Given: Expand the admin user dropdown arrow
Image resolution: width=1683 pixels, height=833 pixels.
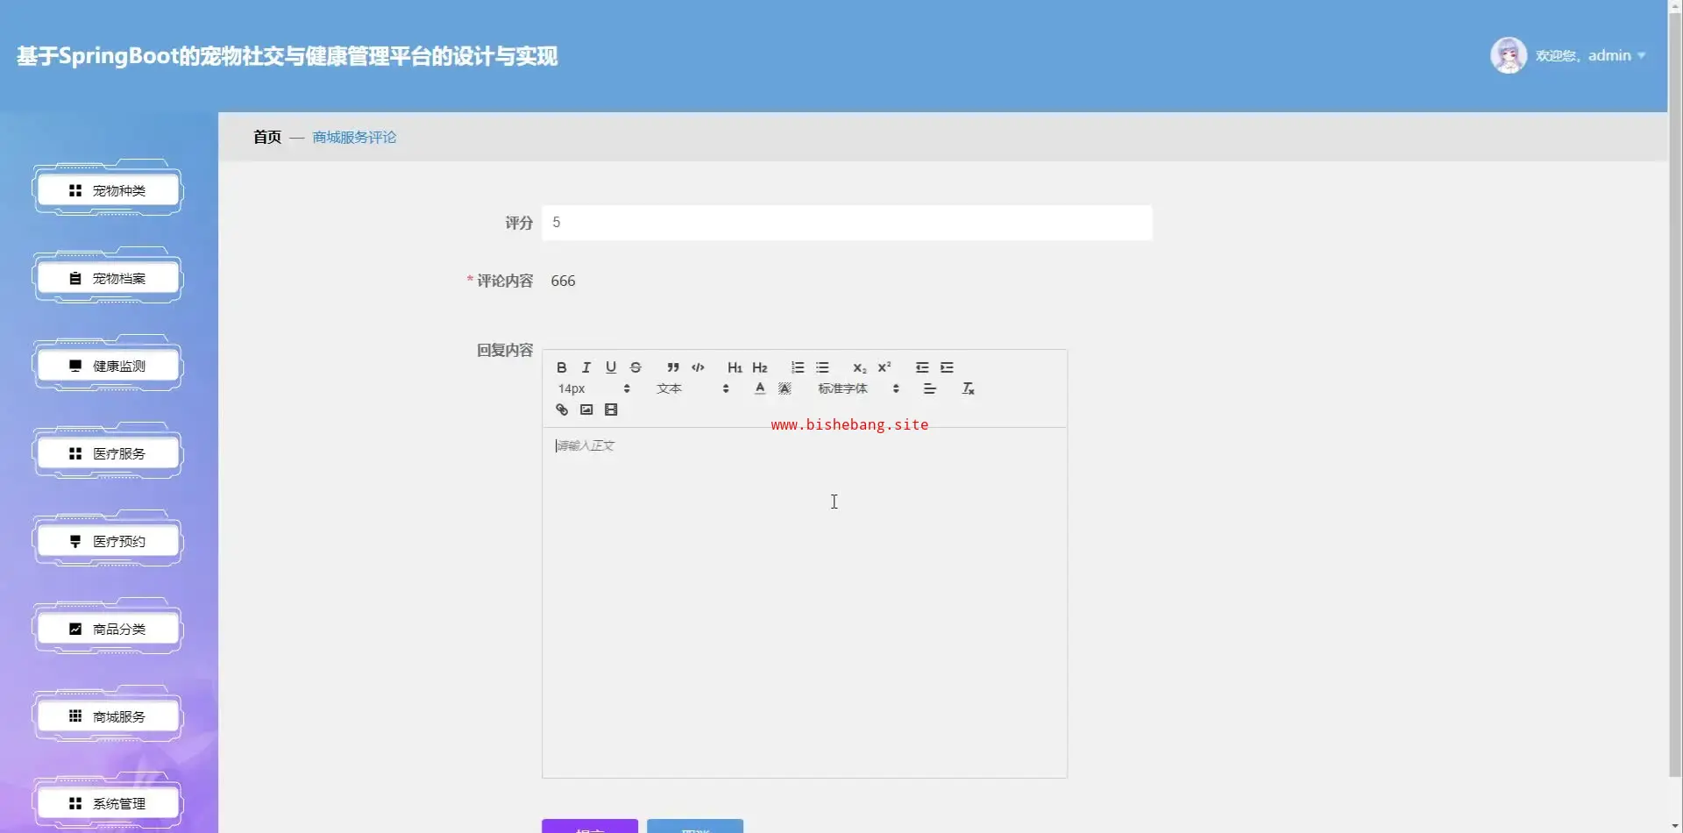Looking at the screenshot, I should coord(1641,56).
